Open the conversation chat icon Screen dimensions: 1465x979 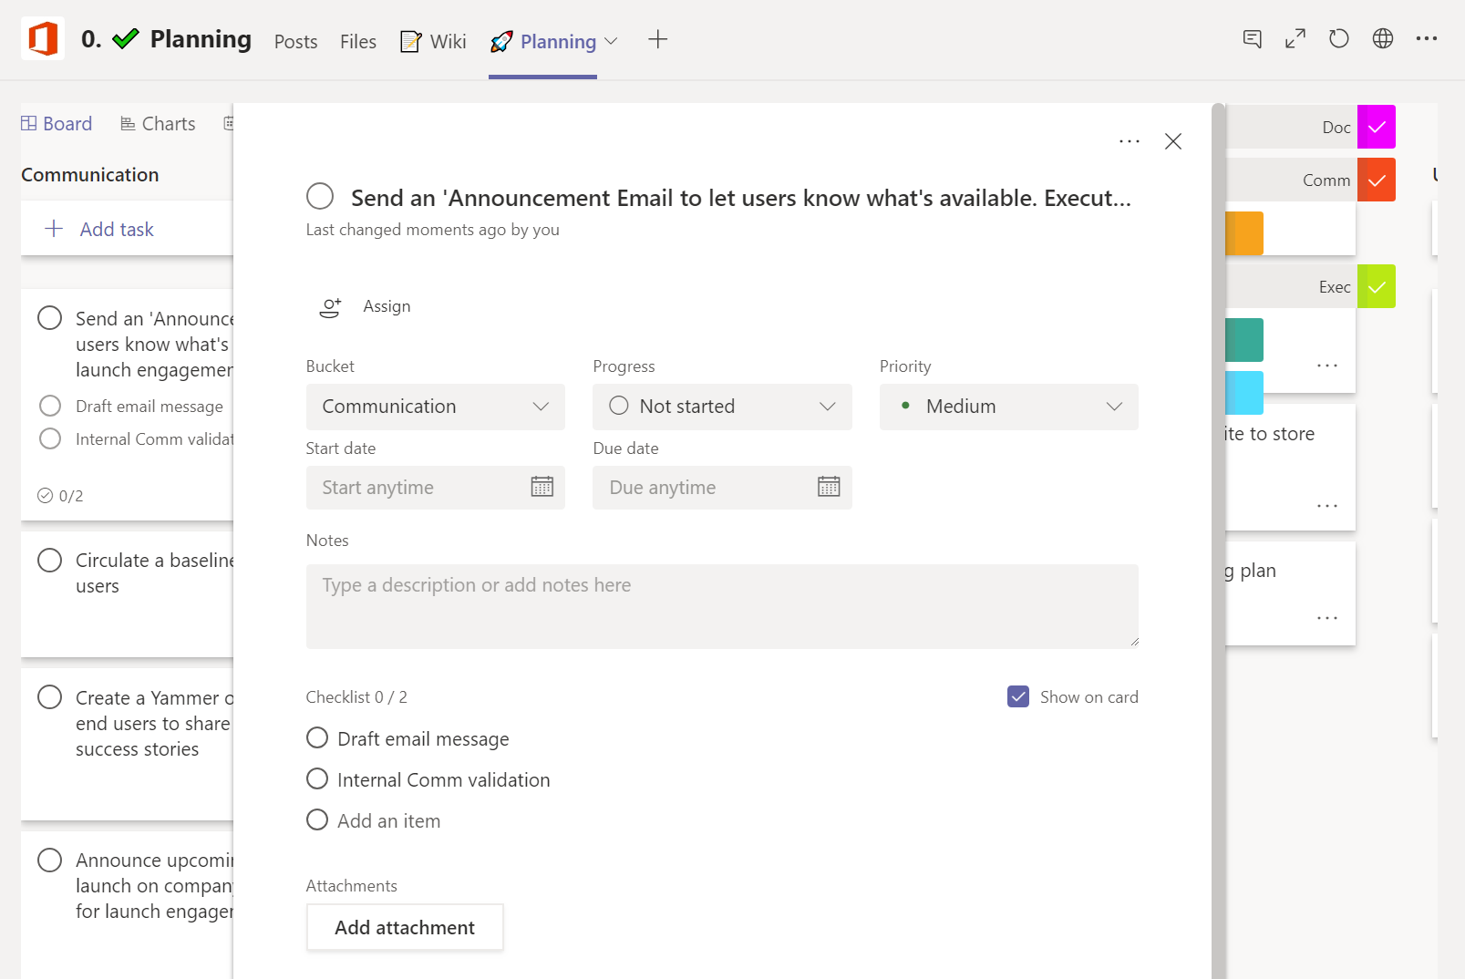point(1252,39)
